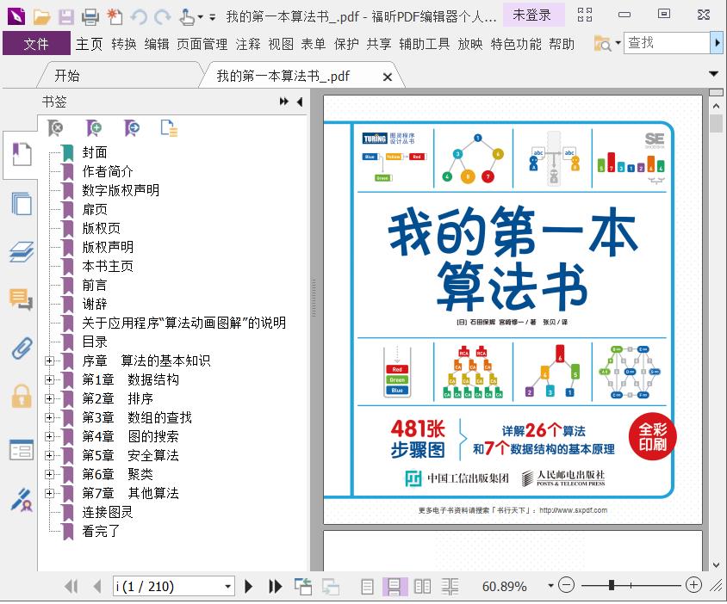Screen dimensions: 727x604
Task: Click the 未登录 sign-in button
Action: [532, 15]
